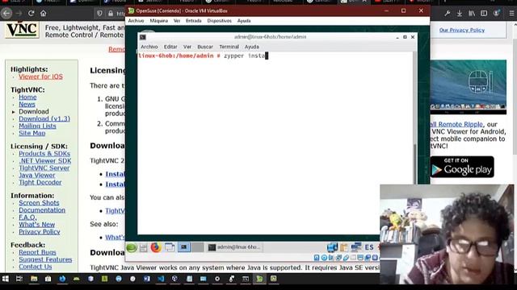The image size is (517, 290).
Task: Open the Screen Shots link
Action: pyautogui.click(x=39, y=203)
